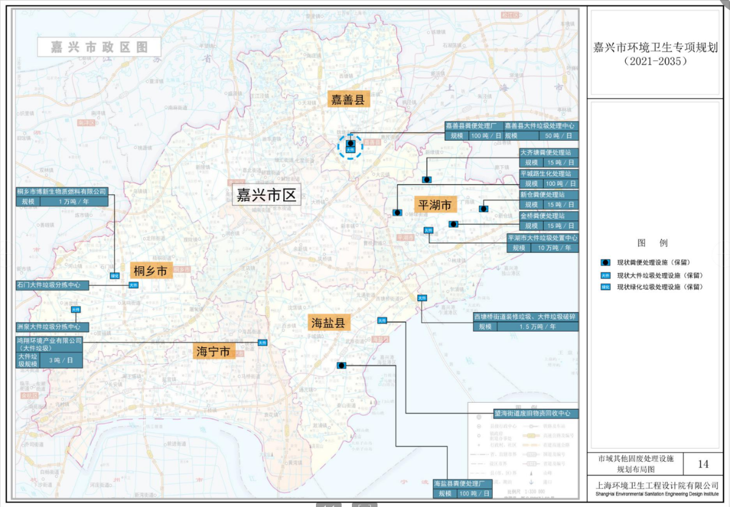730x507 pixels.
Task: Click the 鸿翔环境 bulky waste marker in Haining
Action: coord(262,342)
